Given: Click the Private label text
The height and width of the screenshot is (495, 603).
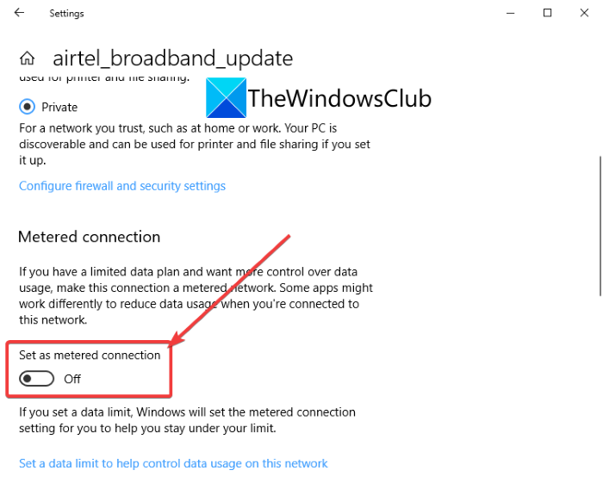Looking at the screenshot, I should (59, 107).
